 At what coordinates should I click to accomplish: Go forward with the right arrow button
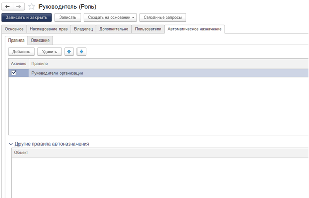18,7
